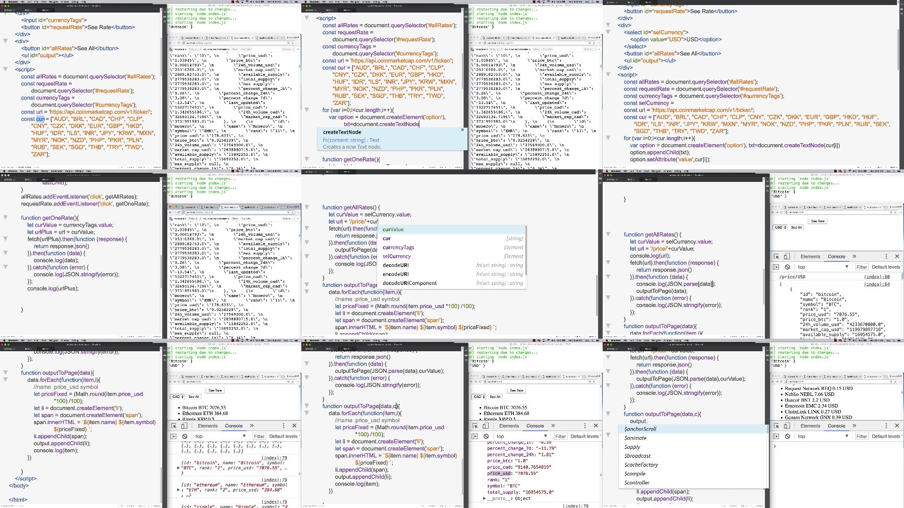Open 'top' context dropdown in empty console
This screenshot has height=508, width=904.
pyautogui.click(x=823, y=436)
